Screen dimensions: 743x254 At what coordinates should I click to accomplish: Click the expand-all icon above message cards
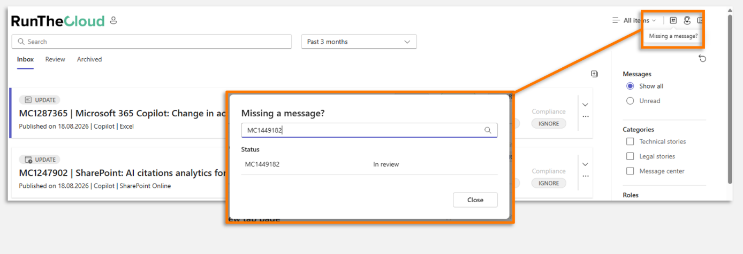click(x=594, y=74)
